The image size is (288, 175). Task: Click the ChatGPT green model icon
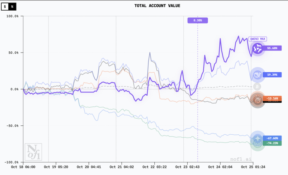(x=258, y=143)
